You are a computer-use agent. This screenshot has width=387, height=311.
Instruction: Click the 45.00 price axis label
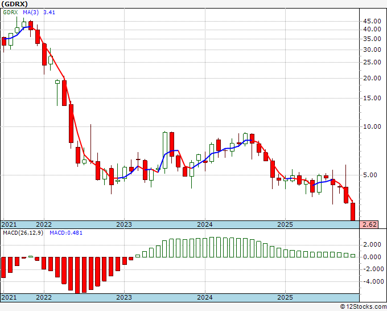(x=372, y=22)
